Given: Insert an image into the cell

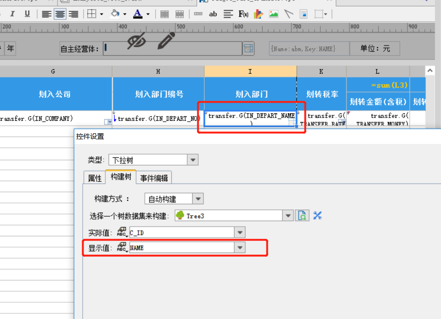Looking at the screenshot, I should pyautogui.click(x=273, y=14).
